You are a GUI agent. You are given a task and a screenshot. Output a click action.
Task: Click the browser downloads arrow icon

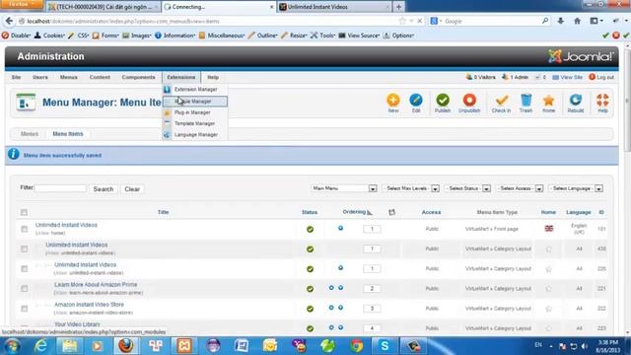(560, 21)
